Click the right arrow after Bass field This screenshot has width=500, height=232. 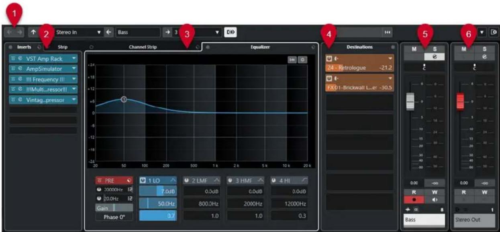pyautogui.click(x=168, y=32)
